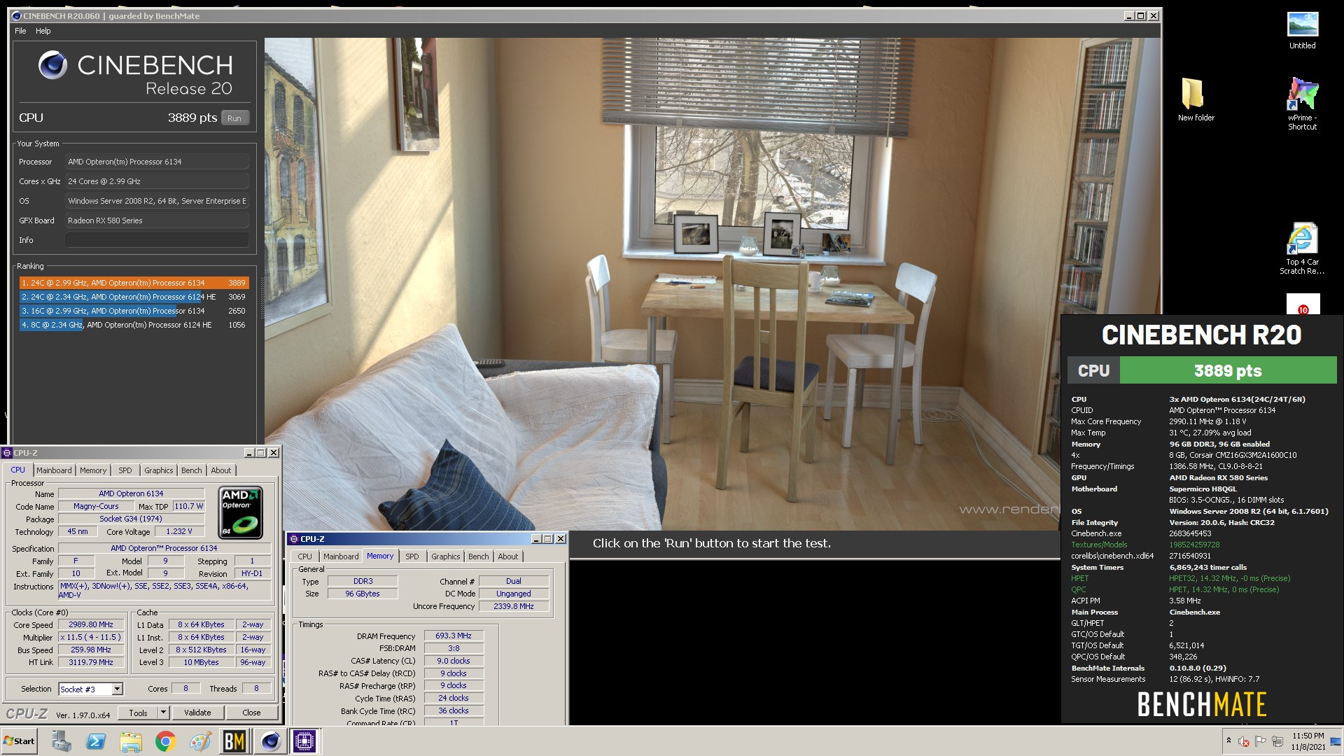Select the wPrime Shortcut desktop icon
The image size is (1344, 756).
(x=1302, y=104)
